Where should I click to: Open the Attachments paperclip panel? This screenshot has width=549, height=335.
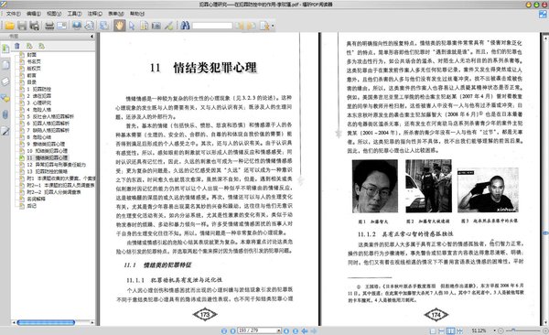pos(5,114)
